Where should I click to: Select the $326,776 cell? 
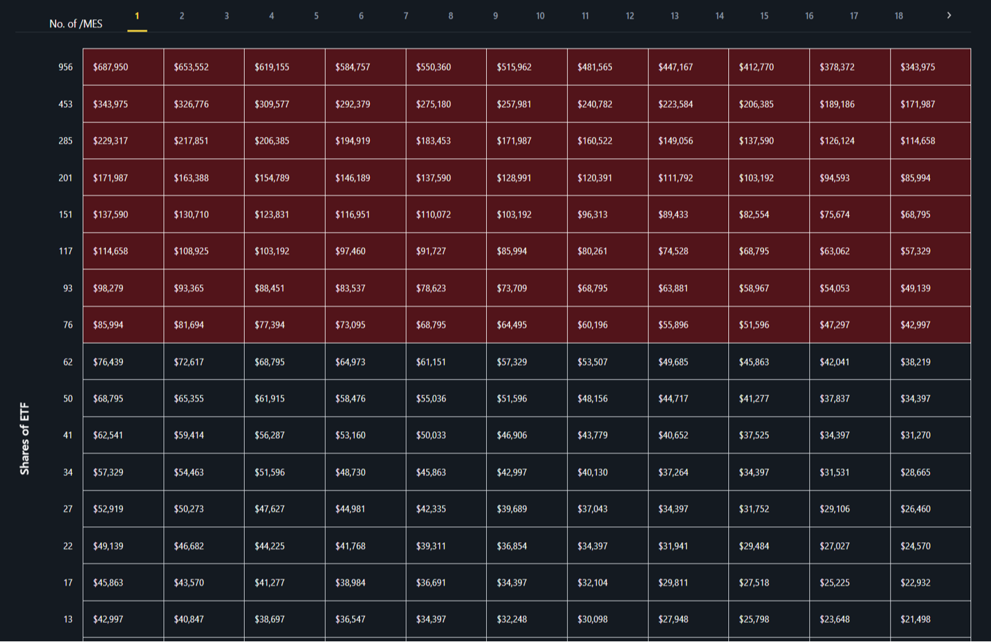[x=204, y=104]
